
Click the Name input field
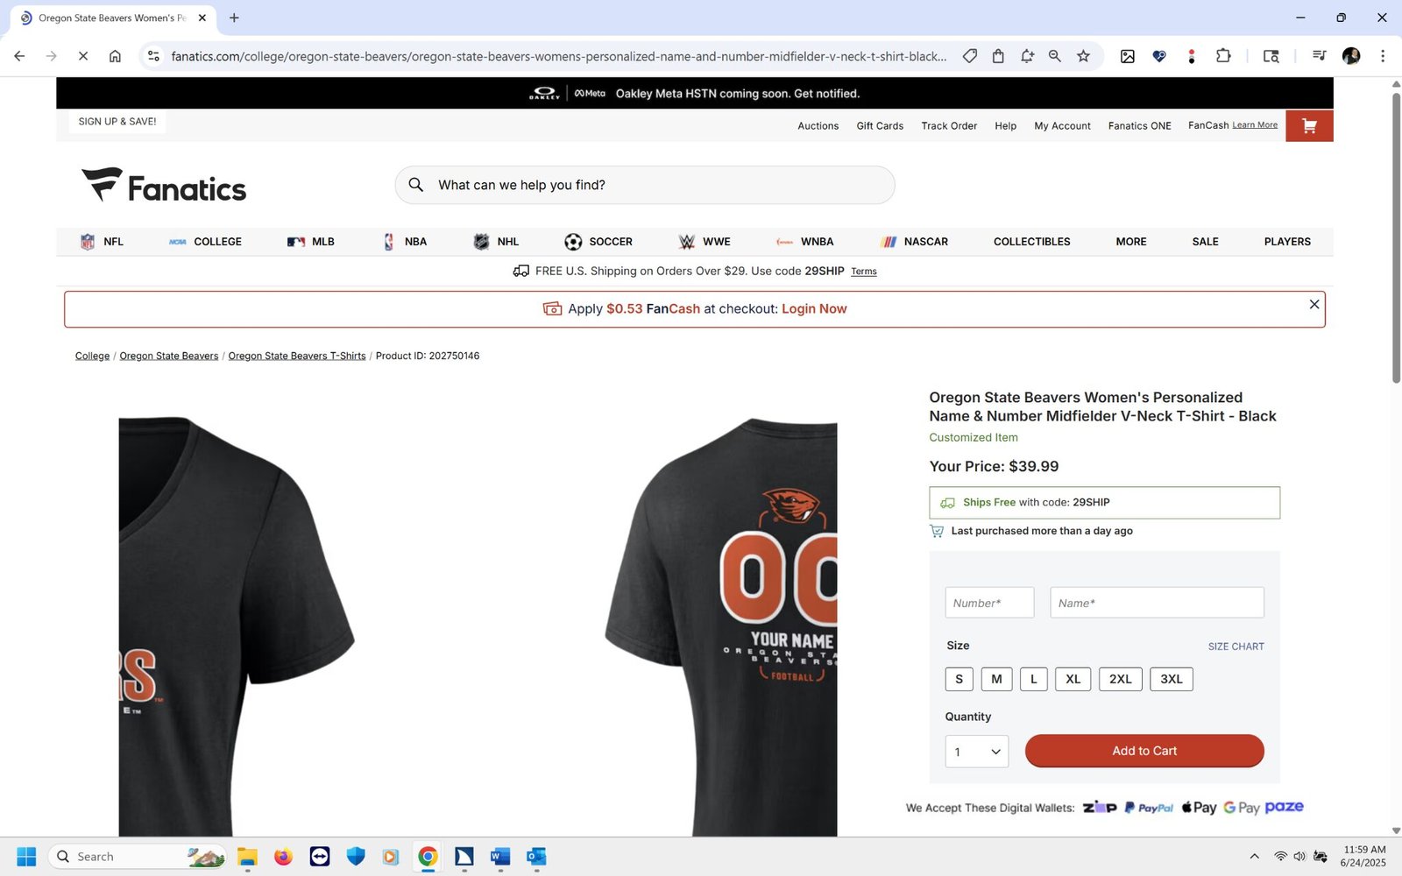click(1157, 603)
